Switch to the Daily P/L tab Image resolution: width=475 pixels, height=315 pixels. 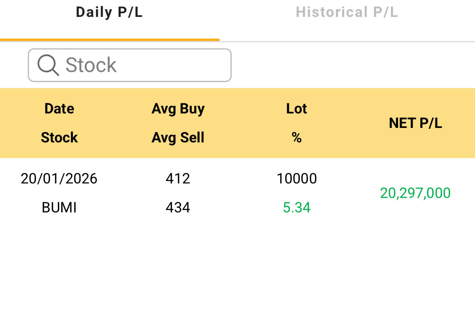point(109,12)
